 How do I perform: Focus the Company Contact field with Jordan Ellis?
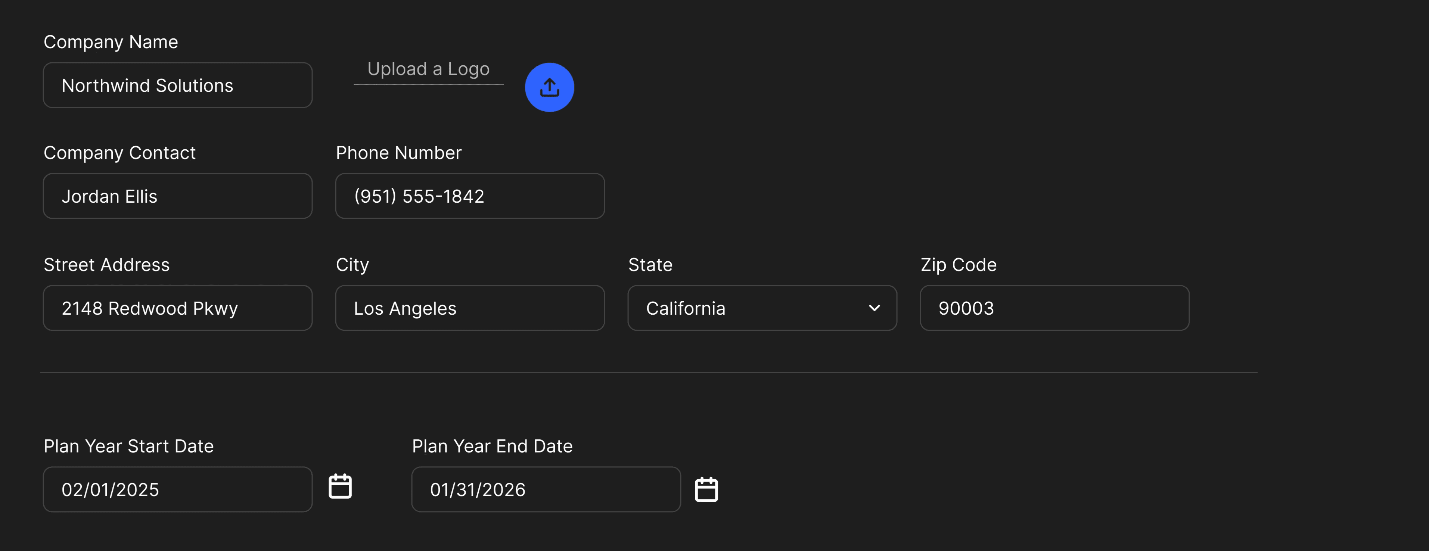click(x=177, y=196)
